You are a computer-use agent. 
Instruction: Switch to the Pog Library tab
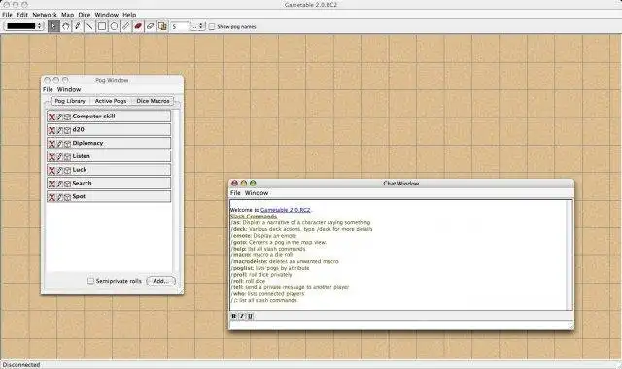pos(70,101)
